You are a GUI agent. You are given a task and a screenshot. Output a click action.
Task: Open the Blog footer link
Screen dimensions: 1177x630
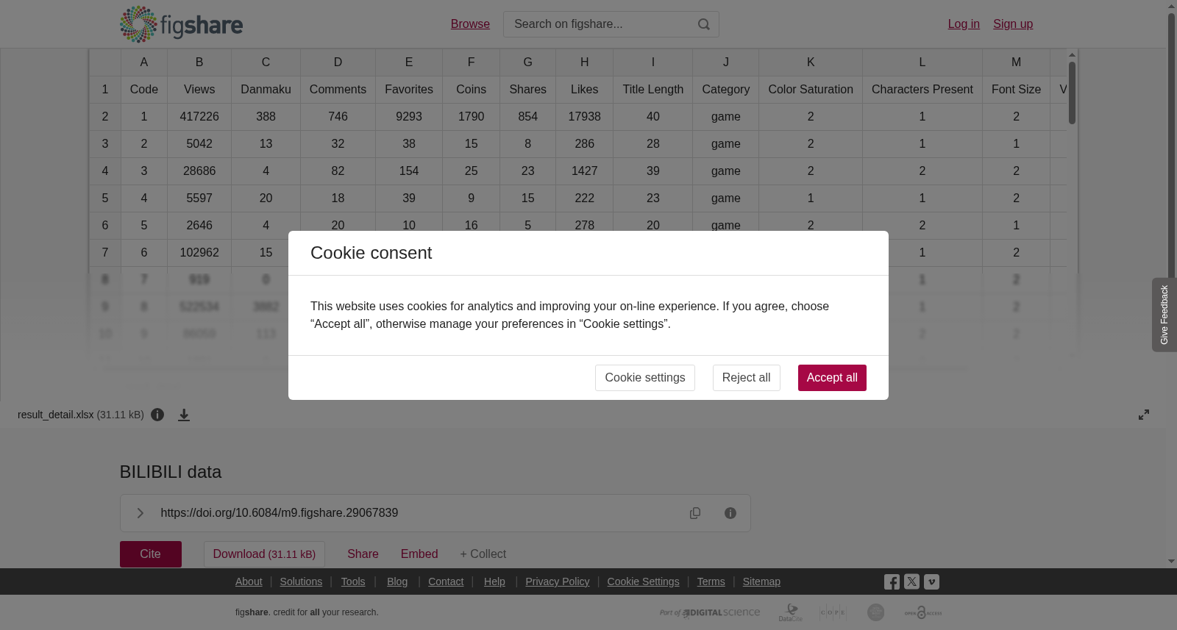click(x=397, y=581)
